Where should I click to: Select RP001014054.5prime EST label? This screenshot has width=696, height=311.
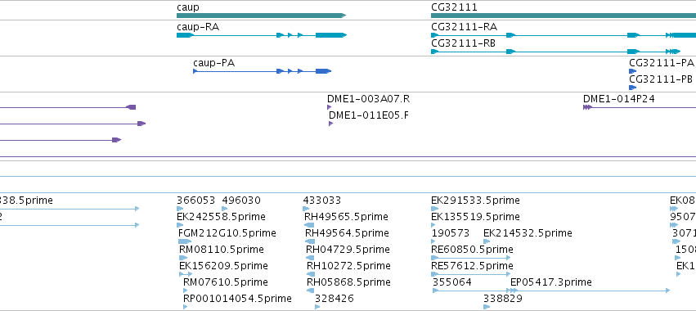point(237,299)
